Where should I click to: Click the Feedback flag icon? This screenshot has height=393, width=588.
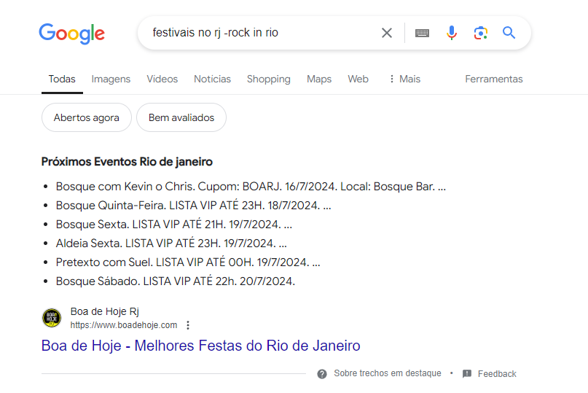(467, 374)
